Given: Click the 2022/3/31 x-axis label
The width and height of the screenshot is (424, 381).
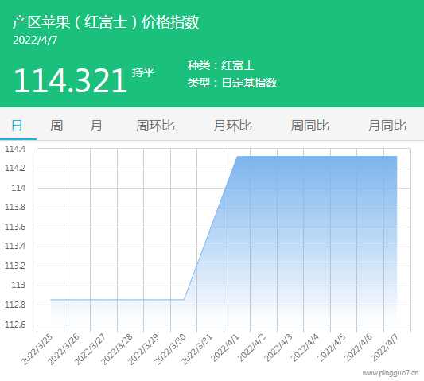Looking at the screenshot, I should (196, 349).
